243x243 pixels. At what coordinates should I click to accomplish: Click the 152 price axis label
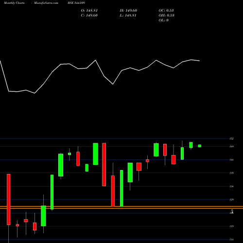(232, 139)
